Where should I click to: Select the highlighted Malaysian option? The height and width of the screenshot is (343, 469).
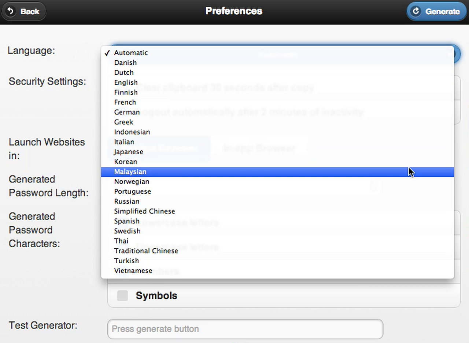coord(130,171)
